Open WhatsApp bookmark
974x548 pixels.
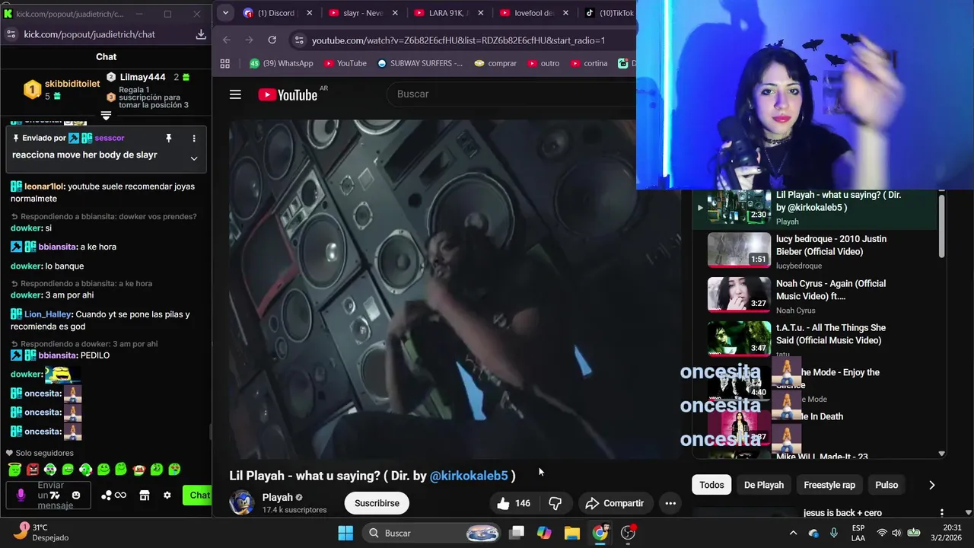282,64
